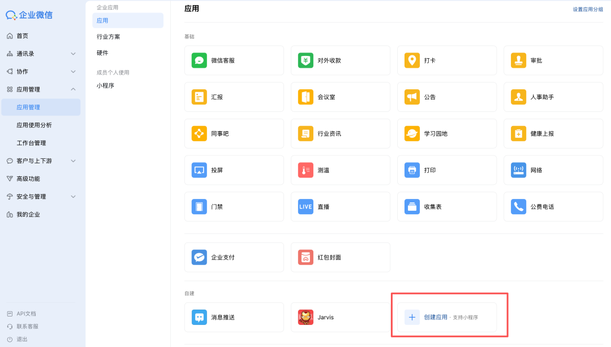Open the Jarvis Iron Man icon
Image resolution: width=611 pixels, height=347 pixels.
coord(305,318)
